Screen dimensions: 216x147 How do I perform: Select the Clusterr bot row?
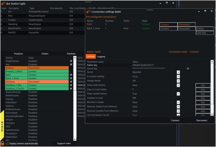43,20
